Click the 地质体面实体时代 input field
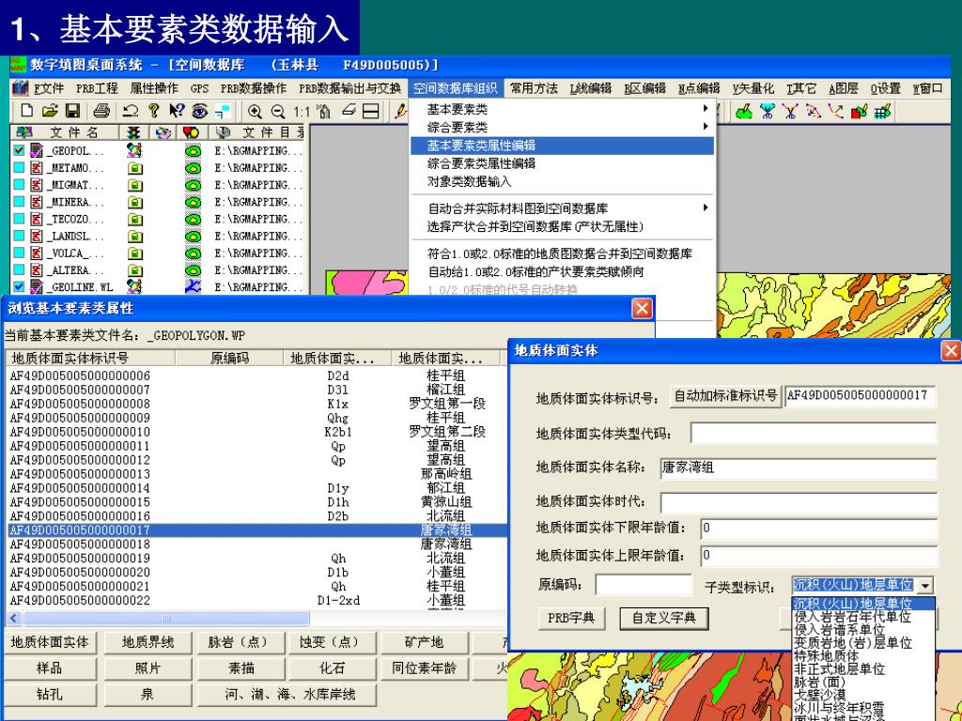This screenshot has width=962, height=721. tap(799, 502)
